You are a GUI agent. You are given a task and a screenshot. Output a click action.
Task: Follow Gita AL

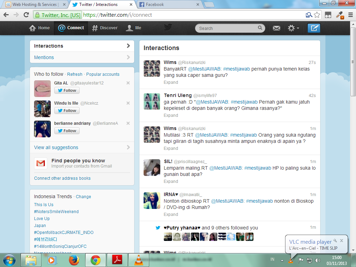click(x=67, y=90)
